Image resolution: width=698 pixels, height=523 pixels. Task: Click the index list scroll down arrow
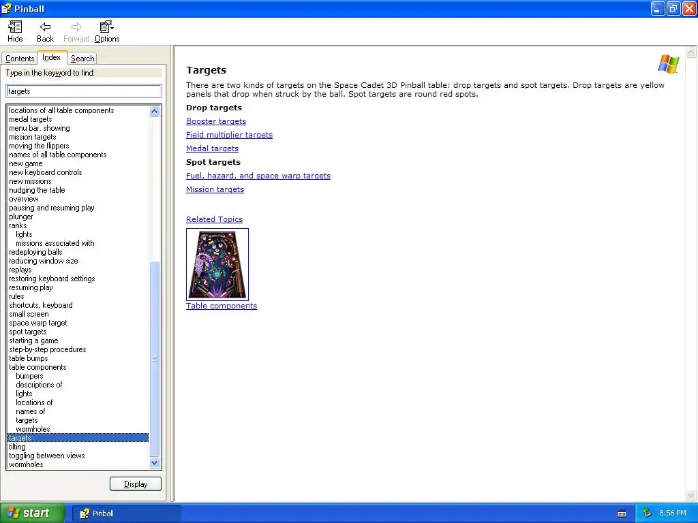pyautogui.click(x=155, y=463)
